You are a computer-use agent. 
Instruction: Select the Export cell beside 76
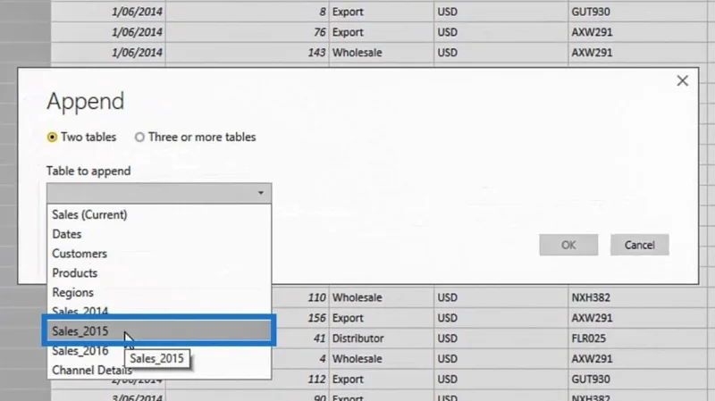click(x=382, y=32)
